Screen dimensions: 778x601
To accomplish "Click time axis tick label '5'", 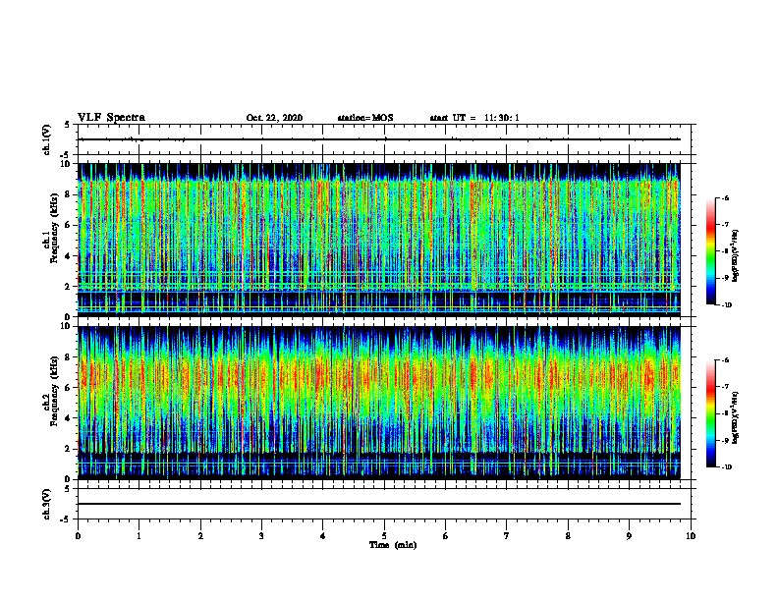I will point(384,536).
